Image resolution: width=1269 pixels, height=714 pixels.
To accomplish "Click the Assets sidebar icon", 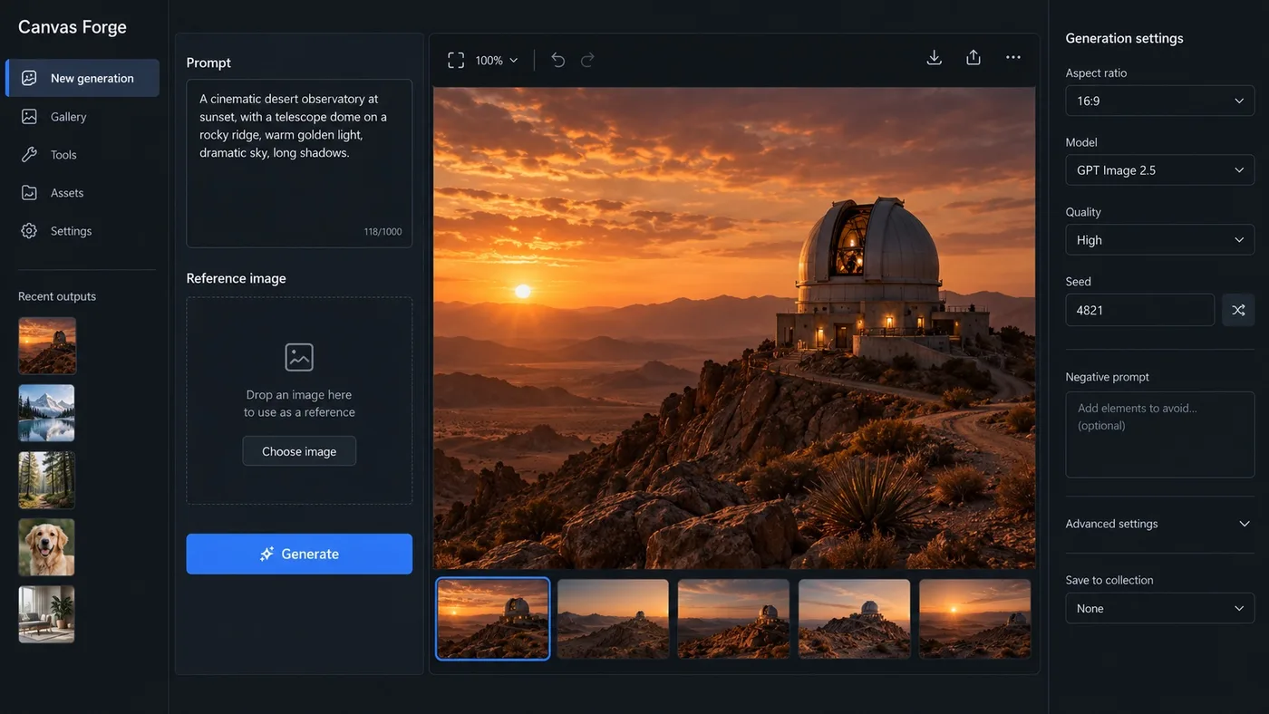I will (29, 192).
